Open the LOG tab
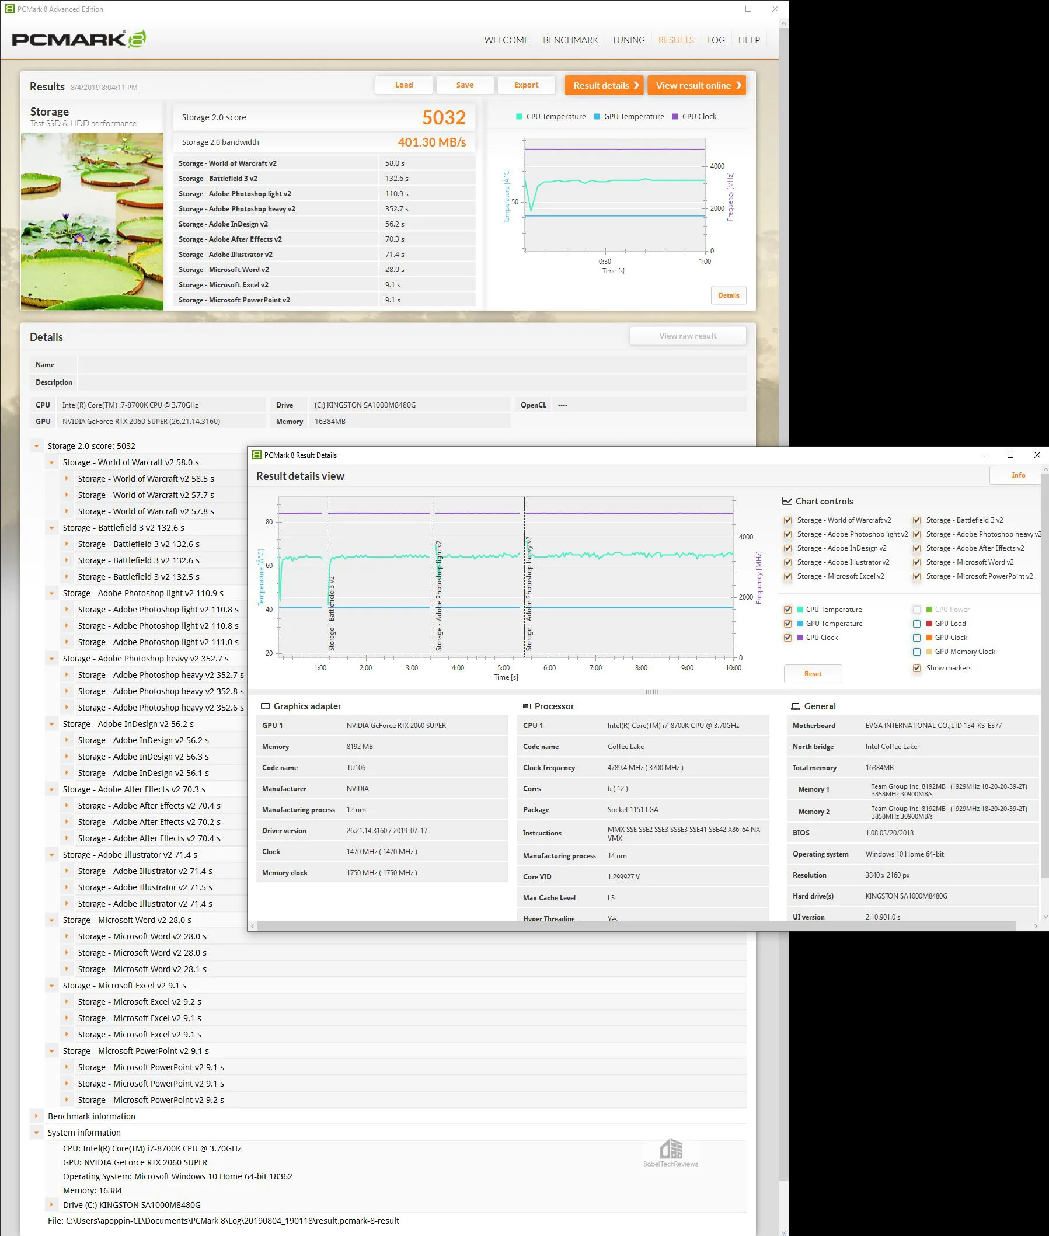This screenshot has height=1236, width=1049. pyautogui.click(x=716, y=40)
